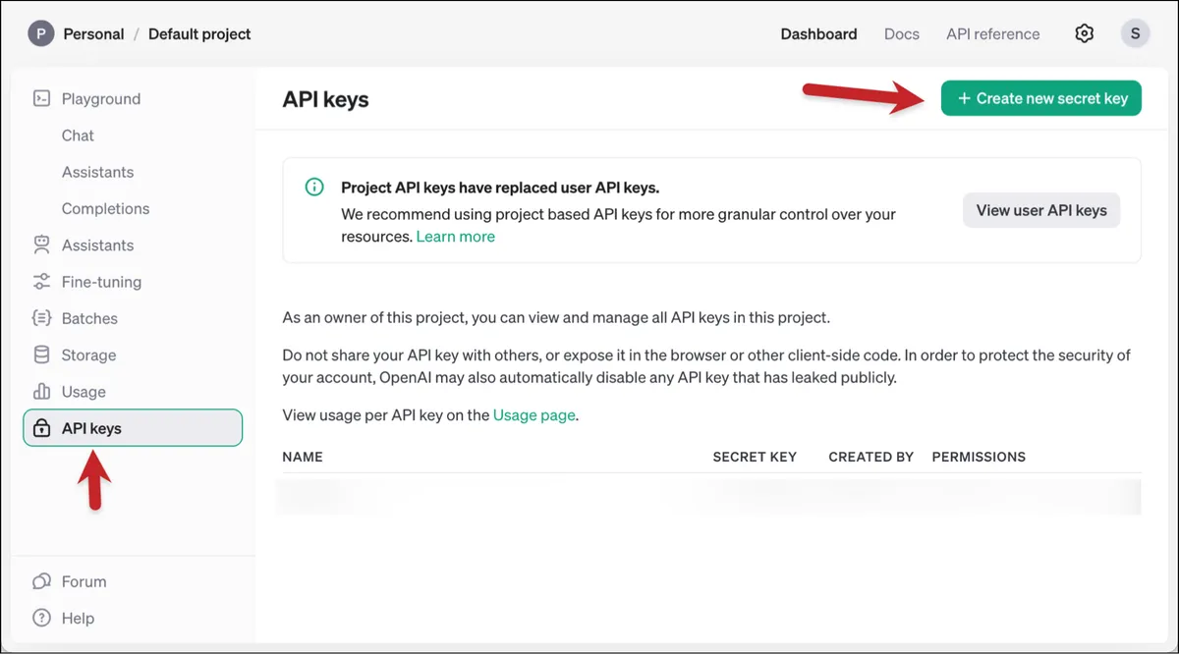Click the Default project breadcrumb
Image resolution: width=1179 pixels, height=654 pixels.
coord(199,33)
